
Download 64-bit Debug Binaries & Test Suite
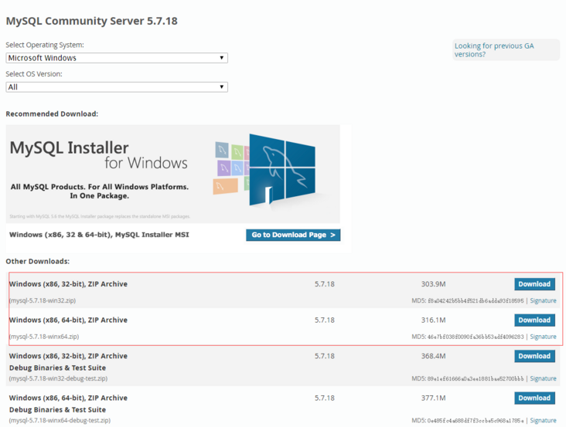click(534, 398)
